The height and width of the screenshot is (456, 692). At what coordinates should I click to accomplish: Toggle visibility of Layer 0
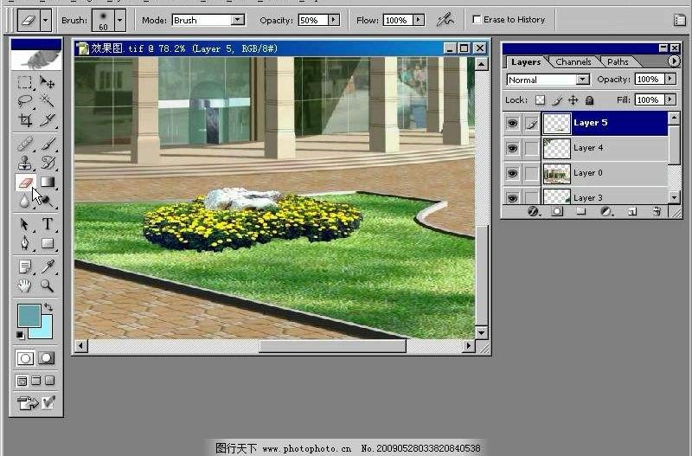(x=512, y=174)
